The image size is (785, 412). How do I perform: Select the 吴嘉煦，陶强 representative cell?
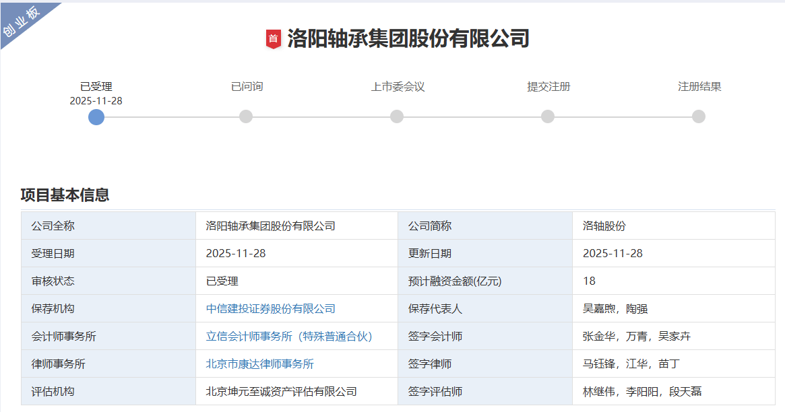617,308
